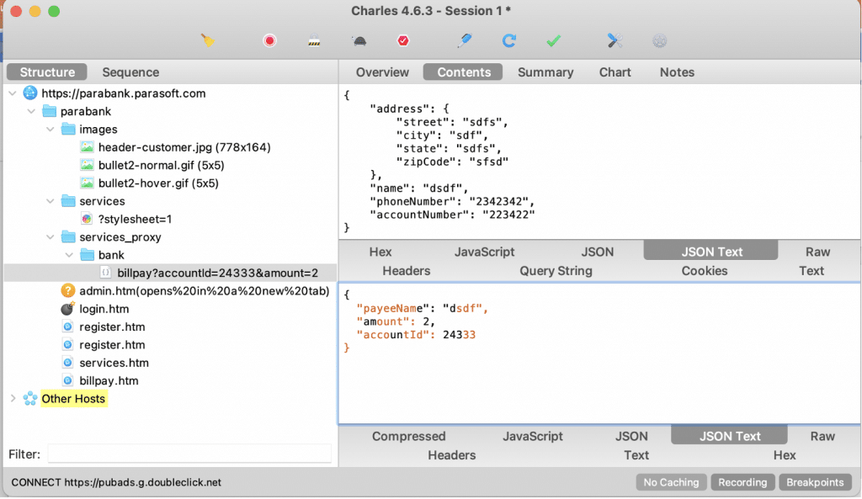
Task: Compose a new request using the pencil icon
Action: tap(464, 40)
